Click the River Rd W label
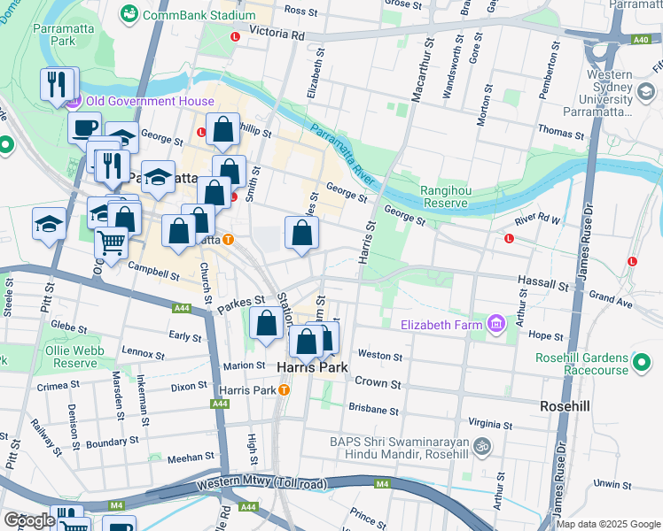The width and height of the screenshot is (663, 531). 537,219
